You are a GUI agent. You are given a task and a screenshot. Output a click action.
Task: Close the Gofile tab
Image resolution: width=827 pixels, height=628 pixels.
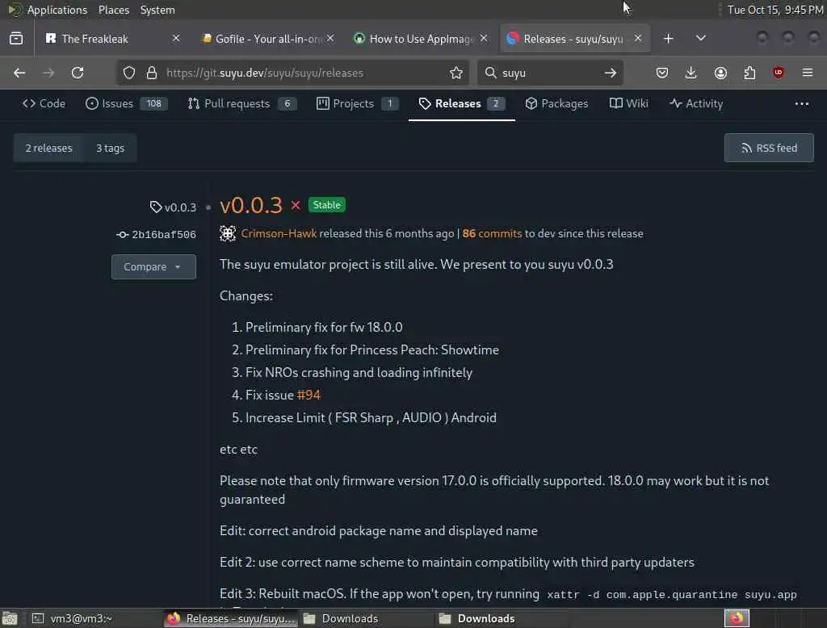tap(330, 39)
